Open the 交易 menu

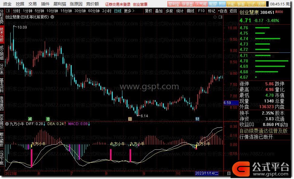32,4
